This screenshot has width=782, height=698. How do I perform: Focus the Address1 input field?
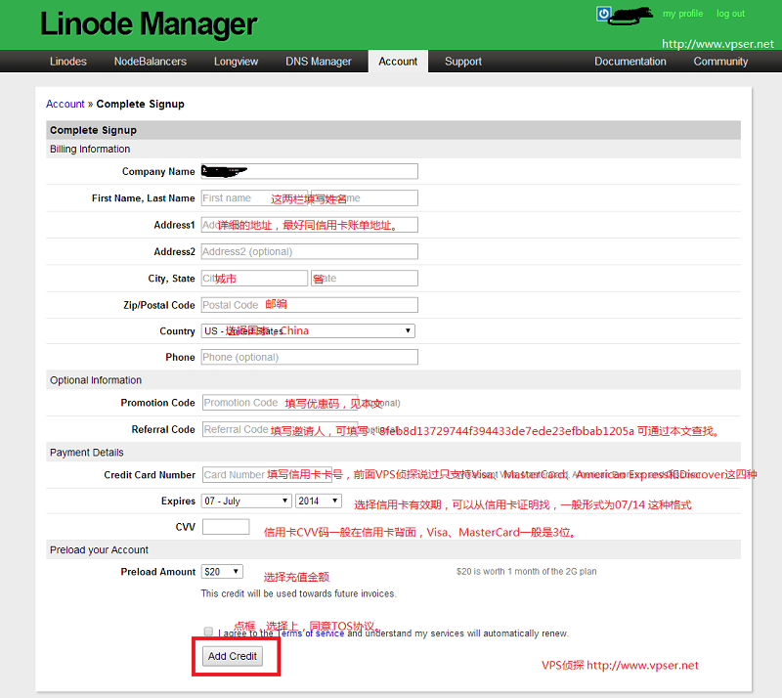click(x=310, y=225)
